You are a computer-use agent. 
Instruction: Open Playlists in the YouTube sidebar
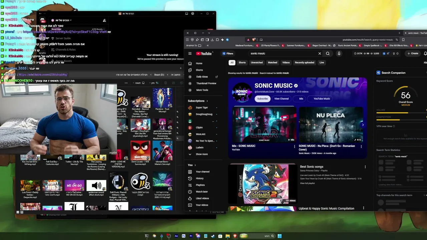click(200, 185)
